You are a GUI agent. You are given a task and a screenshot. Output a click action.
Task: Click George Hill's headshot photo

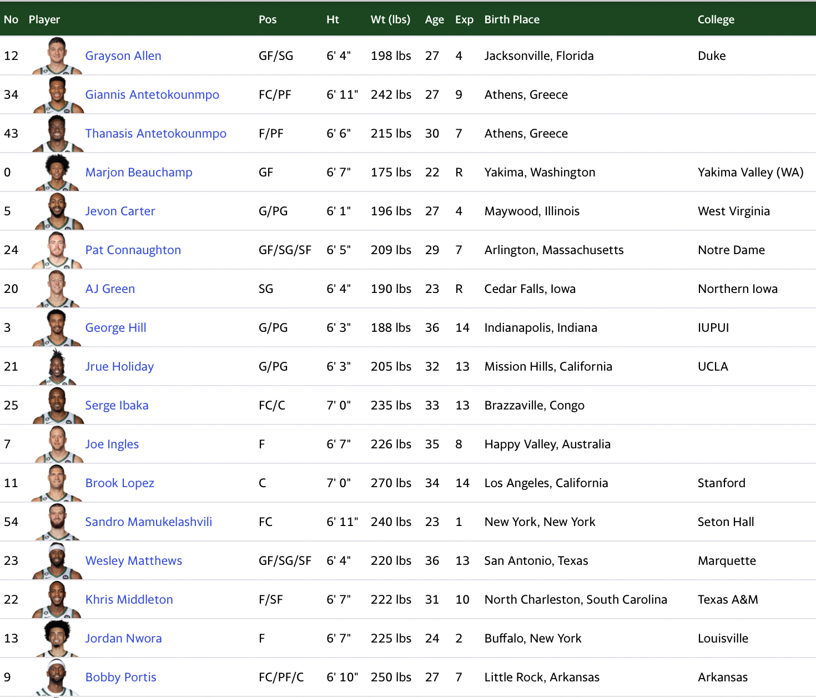point(57,327)
